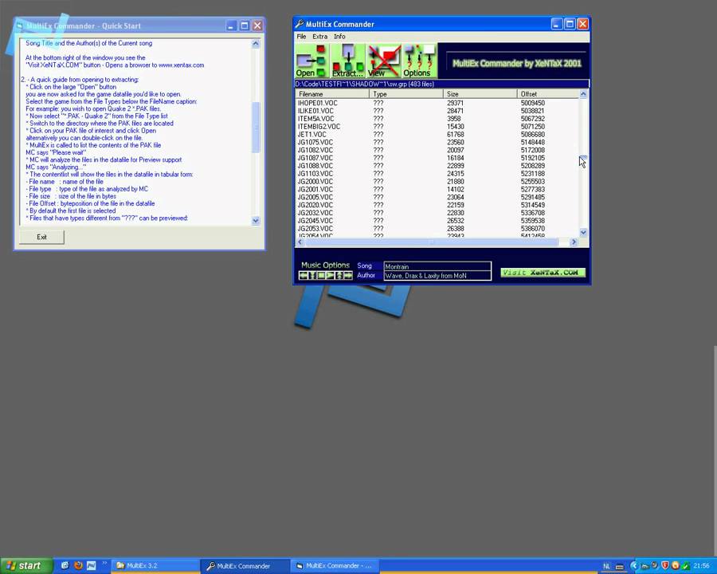Image resolution: width=717 pixels, height=574 pixels.
Task: Click the crossed-out View preview button
Action: 384,61
